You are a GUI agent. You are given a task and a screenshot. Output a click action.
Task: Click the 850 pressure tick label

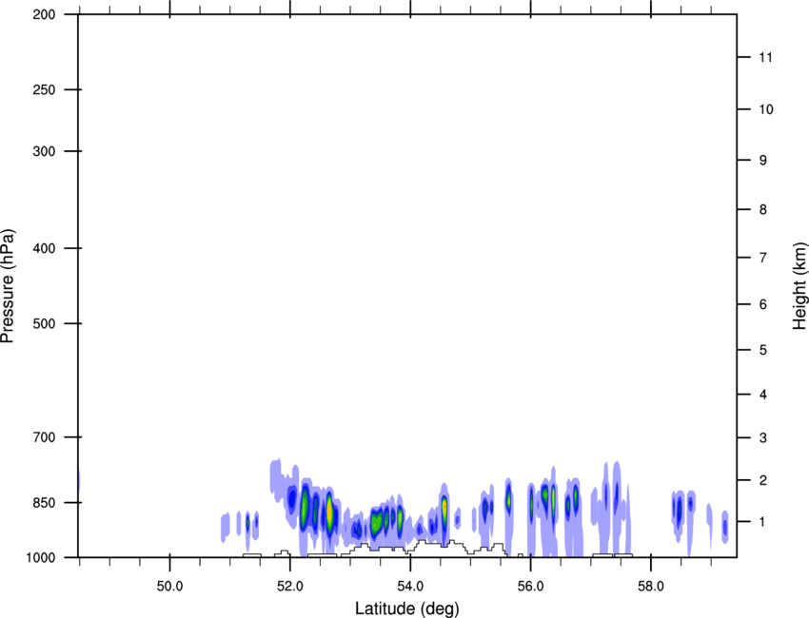click(x=44, y=503)
